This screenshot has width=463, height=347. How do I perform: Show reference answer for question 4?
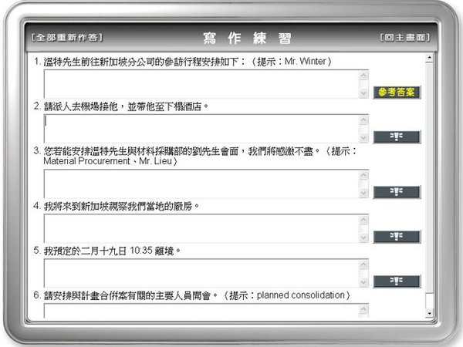[397, 236]
